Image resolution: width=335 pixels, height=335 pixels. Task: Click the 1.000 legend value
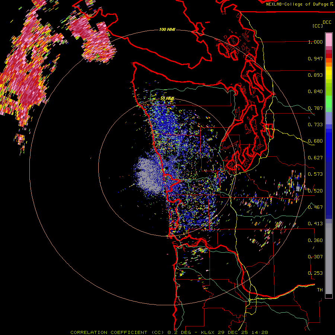click(x=315, y=42)
